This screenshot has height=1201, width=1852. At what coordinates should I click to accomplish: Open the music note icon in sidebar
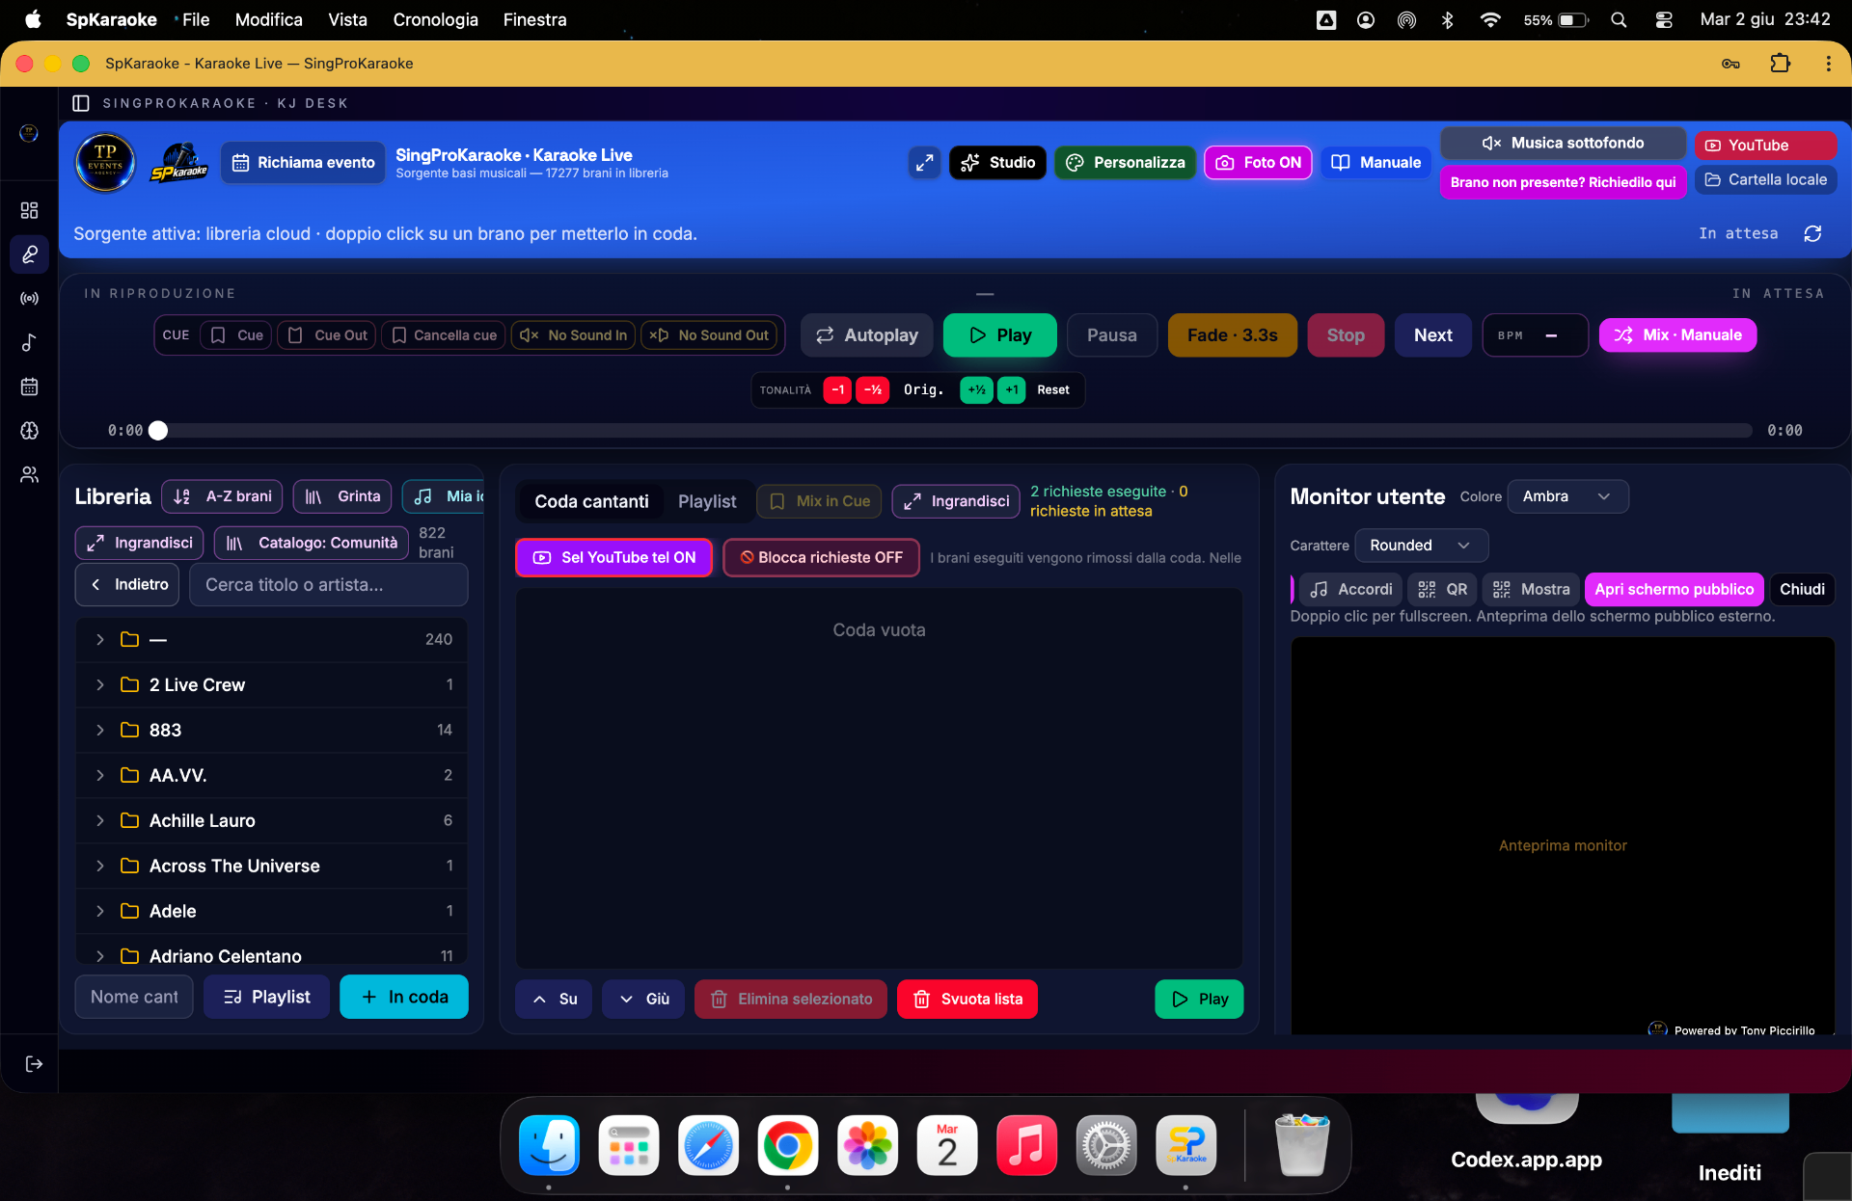coord(29,342)
